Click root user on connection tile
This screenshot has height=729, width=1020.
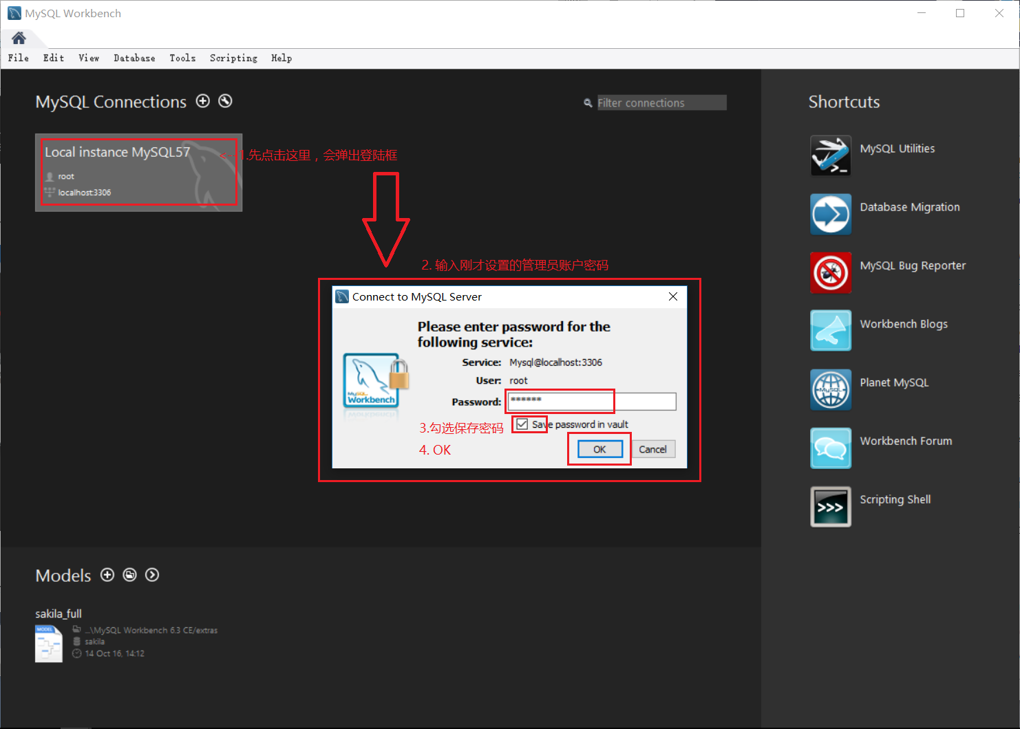[66, 177]
